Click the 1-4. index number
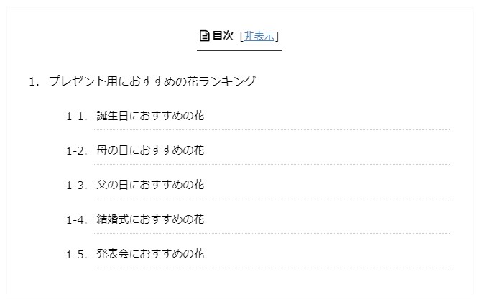The image size is (480, 300). click(77, 220)
